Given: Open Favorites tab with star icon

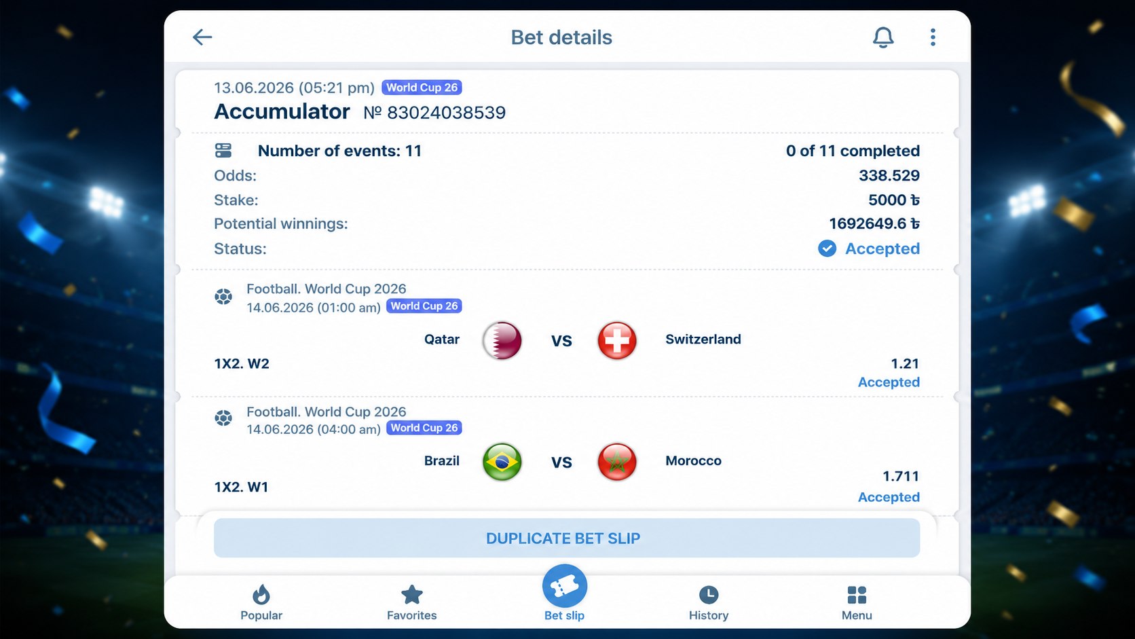Looking at the screenshot, I should coord(411,602).
